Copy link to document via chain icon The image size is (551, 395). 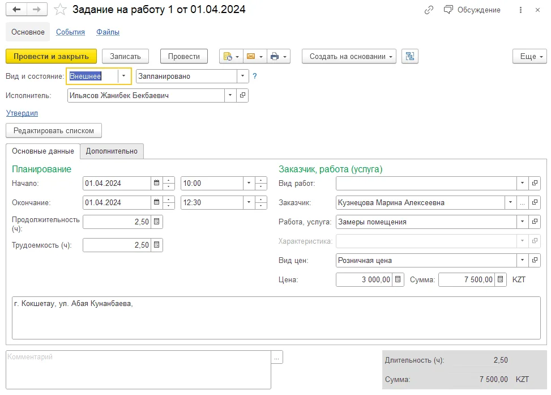pyautogui.click(x=429, y=10)
